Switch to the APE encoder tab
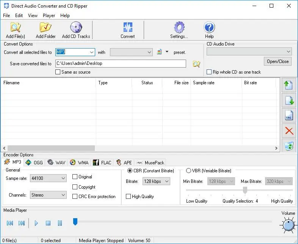Screen dimensions: 298x244 pyautogui.click(x=124, y=162)
